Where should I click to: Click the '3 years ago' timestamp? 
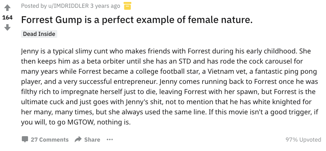(x=105, y=6)
